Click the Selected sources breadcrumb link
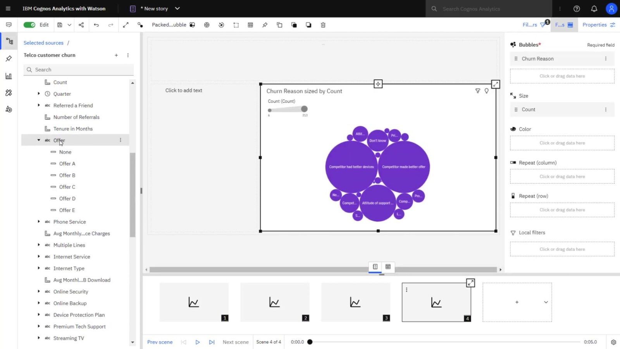The image size is (620, 349). coord(43,43)
